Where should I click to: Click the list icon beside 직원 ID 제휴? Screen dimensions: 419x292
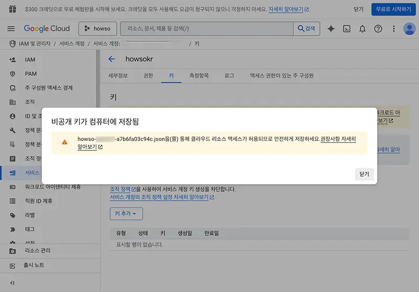tap(13, 201)
